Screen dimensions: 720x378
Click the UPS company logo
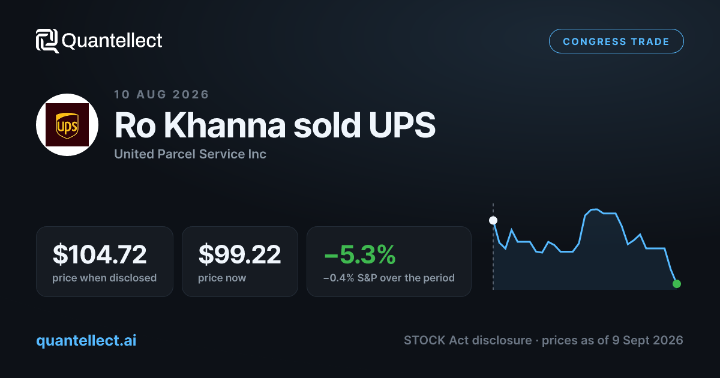[67, 125]
